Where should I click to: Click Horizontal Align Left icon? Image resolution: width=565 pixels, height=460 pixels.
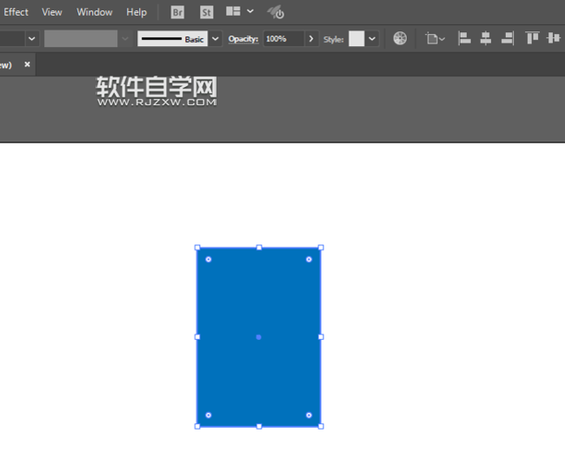click(464, 38)
